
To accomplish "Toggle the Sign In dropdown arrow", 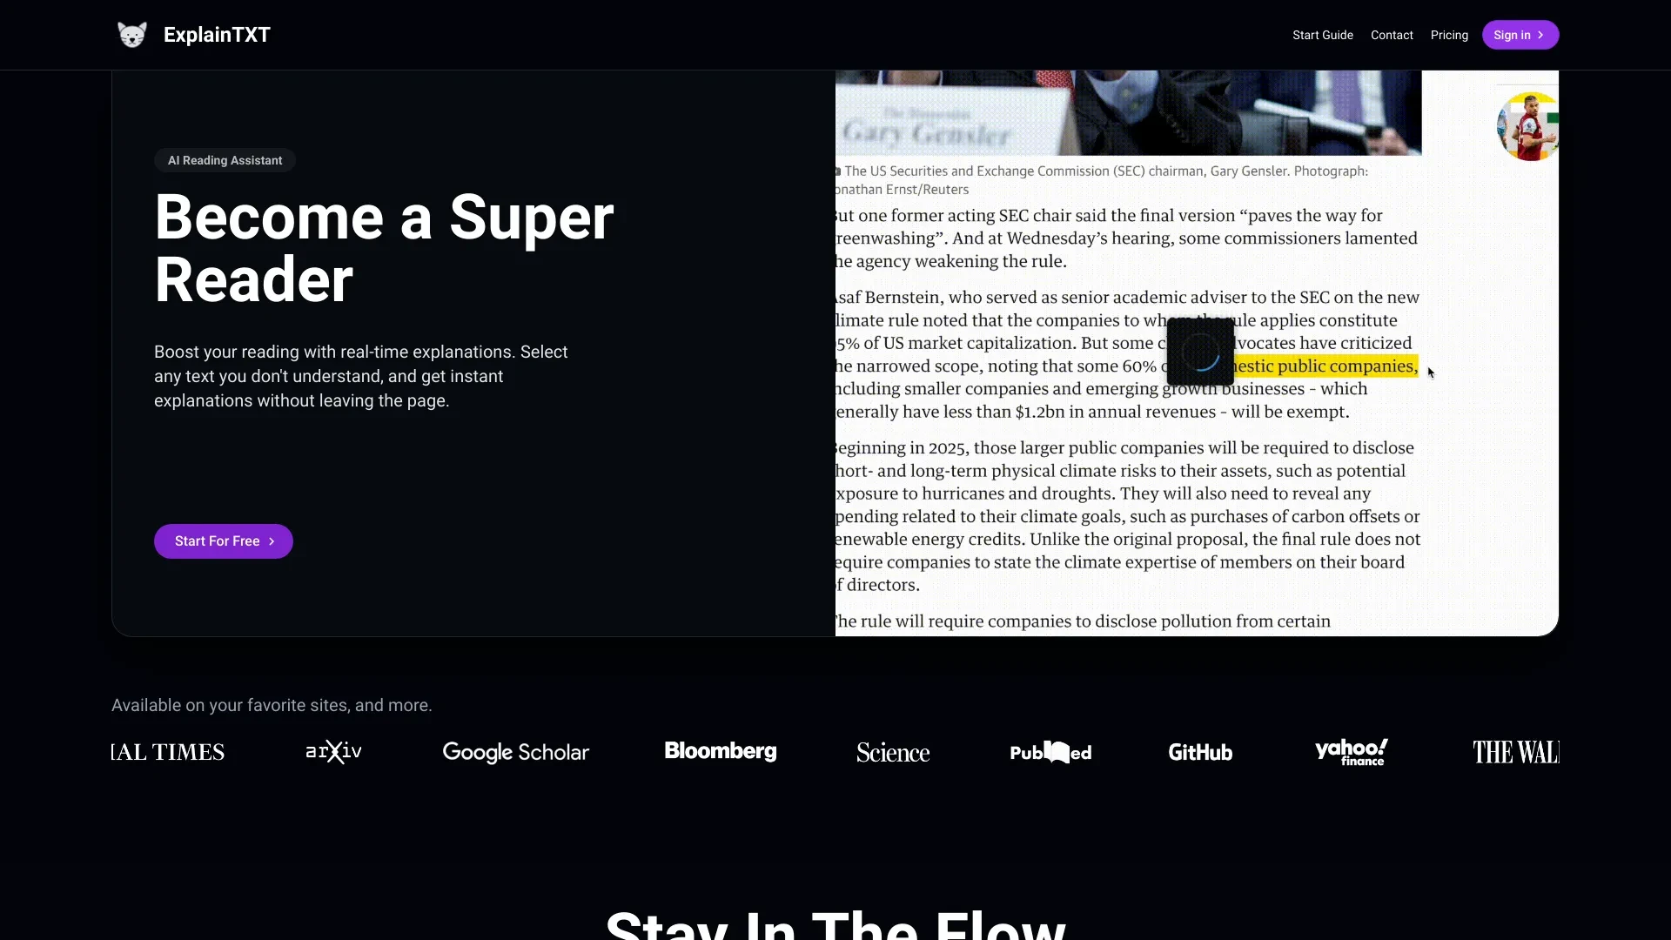I will click(x=1540, y=35).
